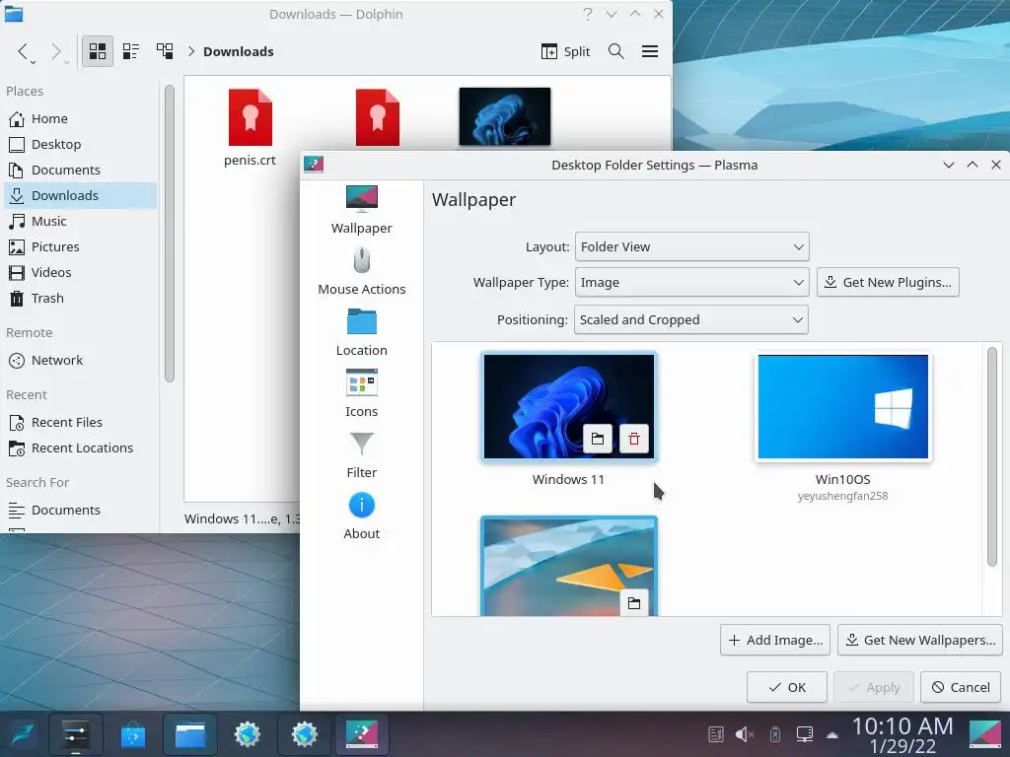Image resolution: width=1010 pixels, height=757 pixels.
Task: Open search in Dolphin toolbar
Action: click(615, 51)
